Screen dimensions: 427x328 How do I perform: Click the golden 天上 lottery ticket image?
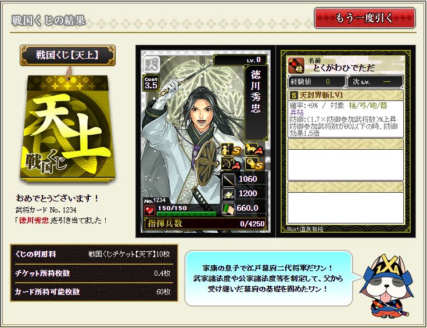point(67,128)
